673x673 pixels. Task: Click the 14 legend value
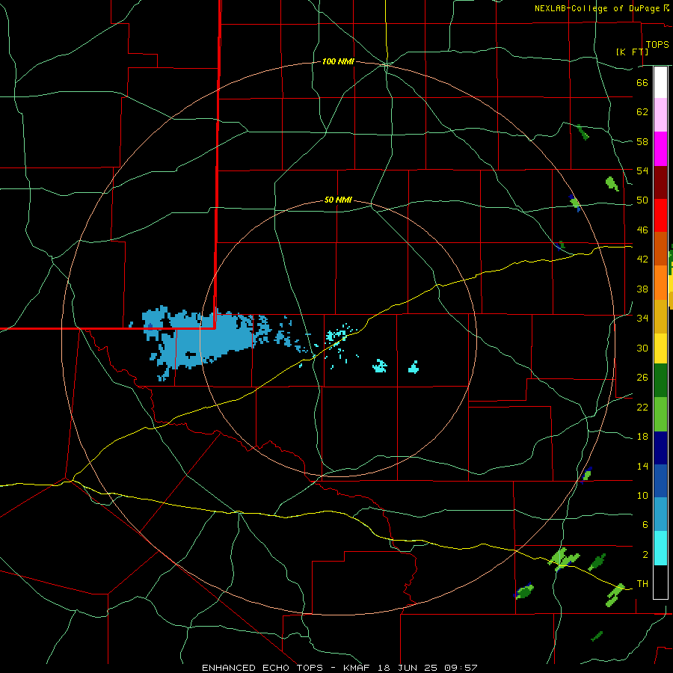(x=642, y=466)
